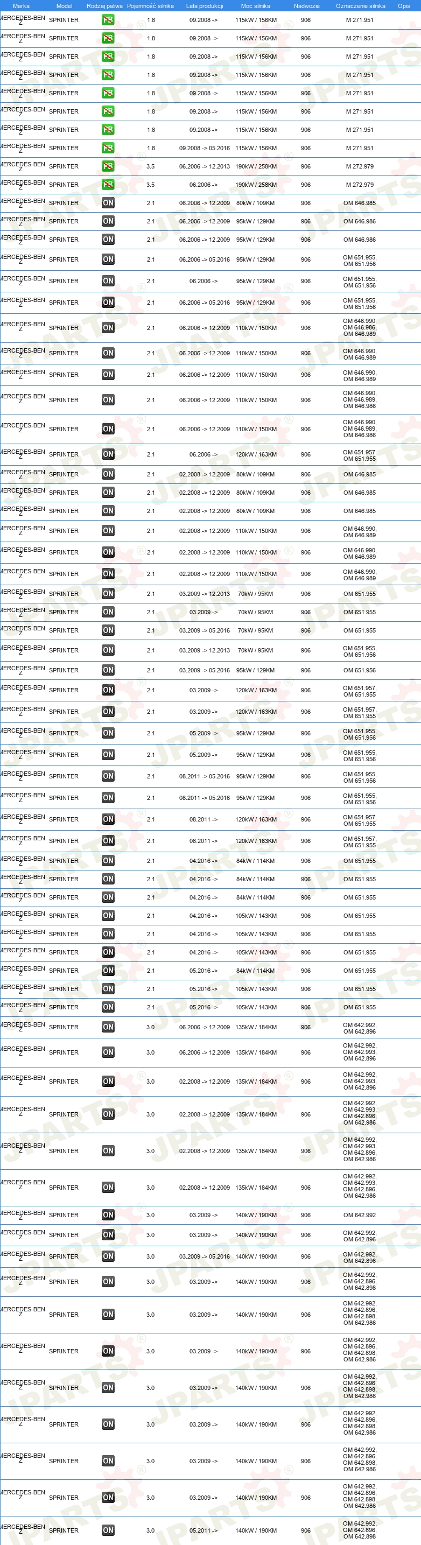Click ON icon in 06.2006 120kW / 163KM row
The width and height of the screenshot is (421, 1545).
point(108,454)
